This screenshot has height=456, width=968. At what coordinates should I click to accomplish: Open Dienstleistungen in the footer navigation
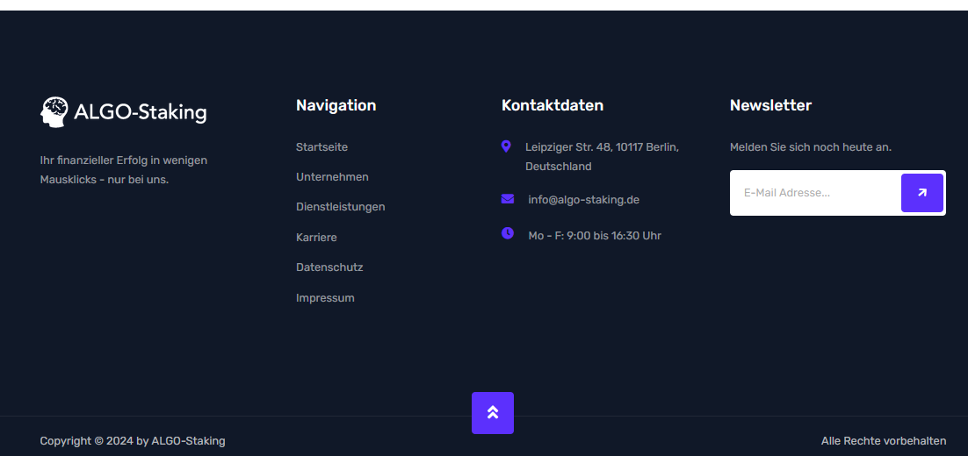click(340, 207)
